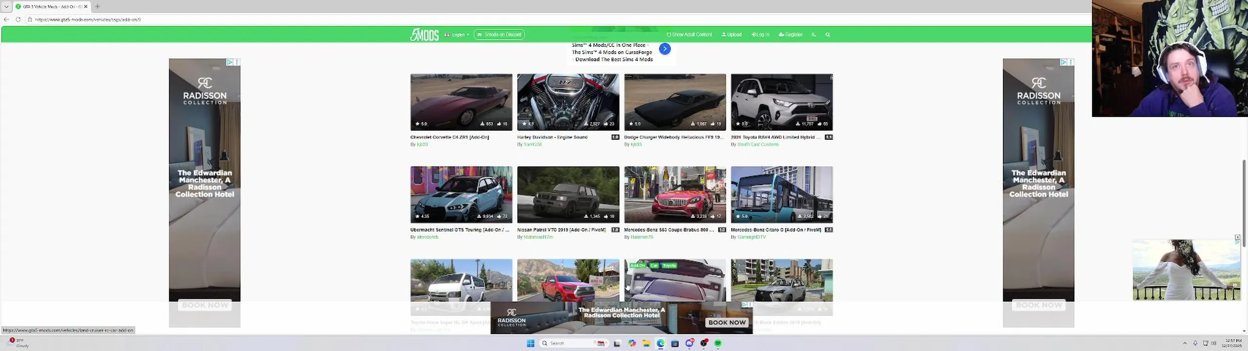Close the GTA 5 Vehicle Mods tab

pyautogui.click(x=86, y=6)
